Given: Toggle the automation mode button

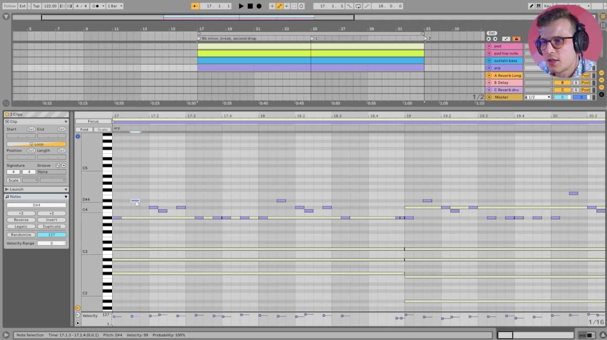Looking at the screenshot, I should click(x=506, y=39).
